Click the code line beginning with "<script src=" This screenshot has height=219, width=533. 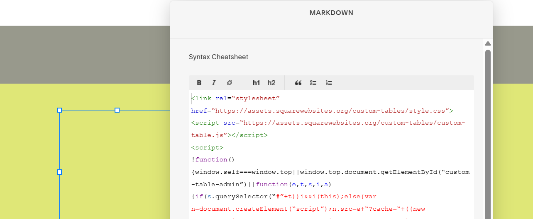[328, 123]
